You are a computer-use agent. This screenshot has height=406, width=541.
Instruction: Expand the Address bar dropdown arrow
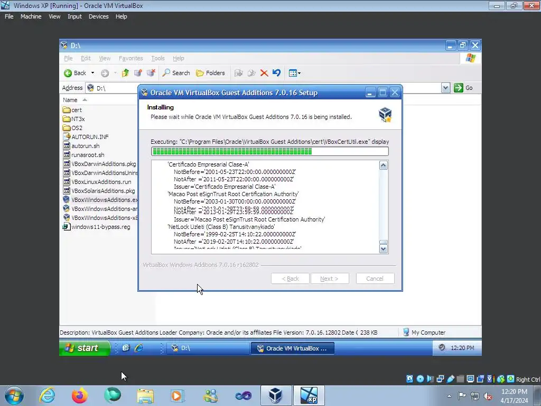tap(445, 88)
